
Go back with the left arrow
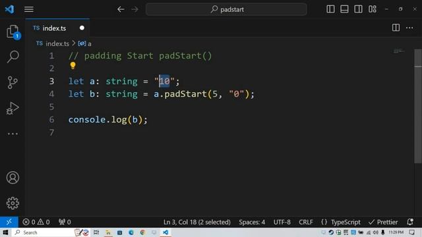pos(121,9)
